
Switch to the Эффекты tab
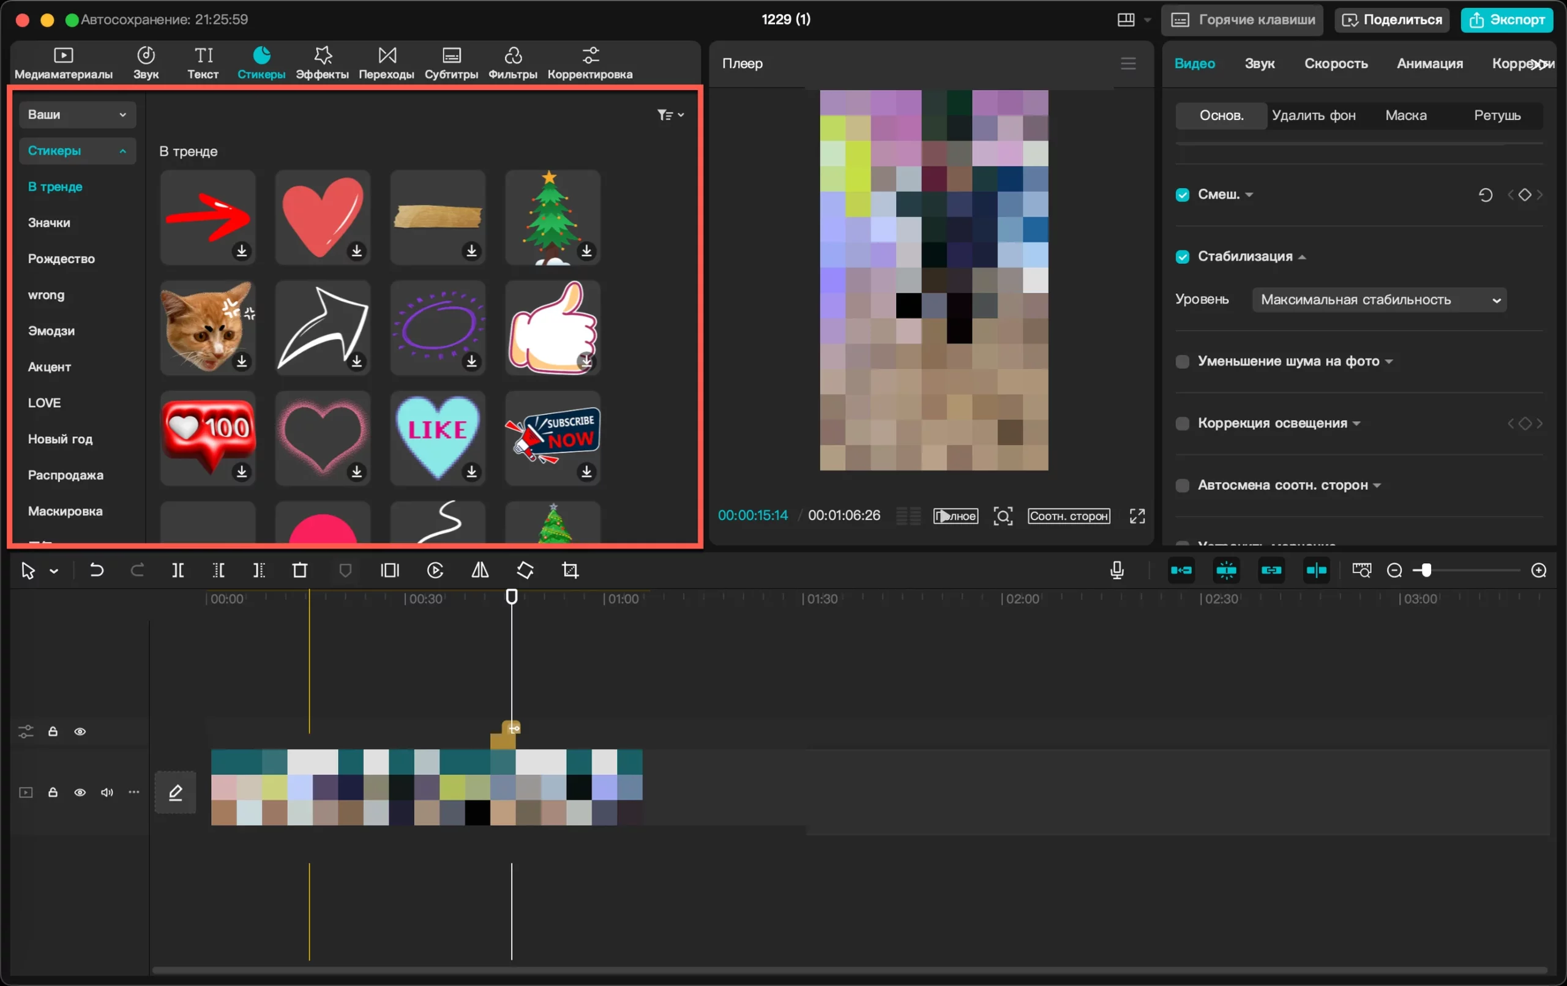pos(322,63)
